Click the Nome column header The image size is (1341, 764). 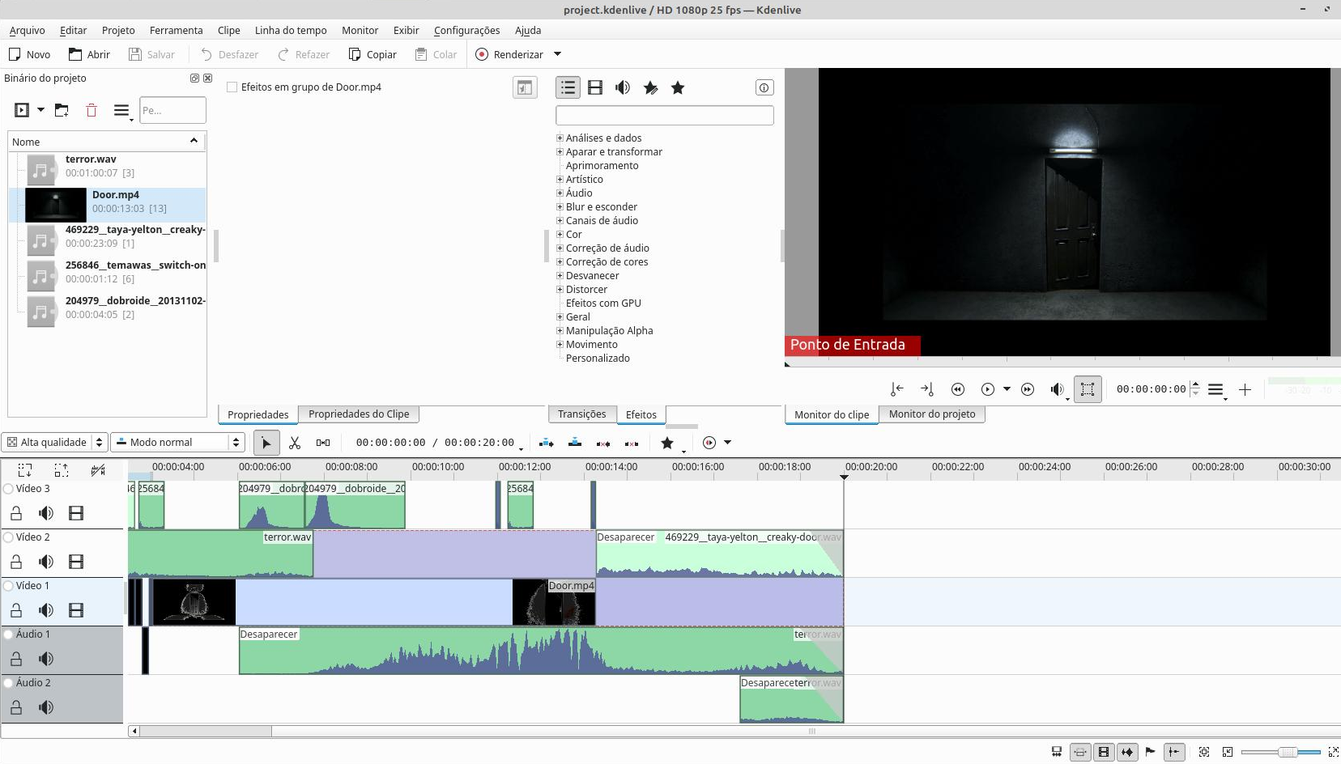106,142
